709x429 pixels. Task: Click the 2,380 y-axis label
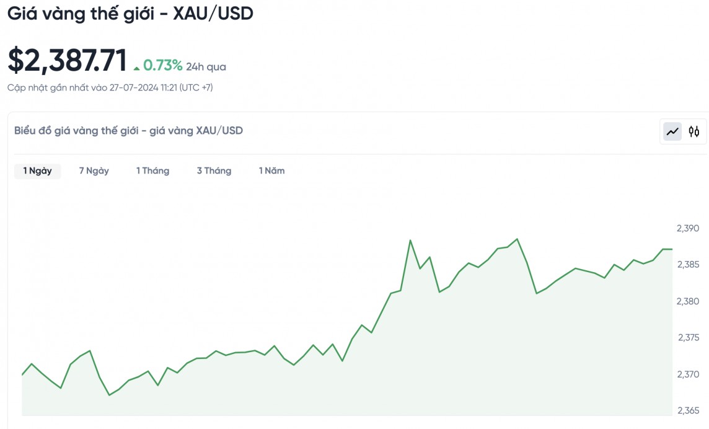point(688,301)
